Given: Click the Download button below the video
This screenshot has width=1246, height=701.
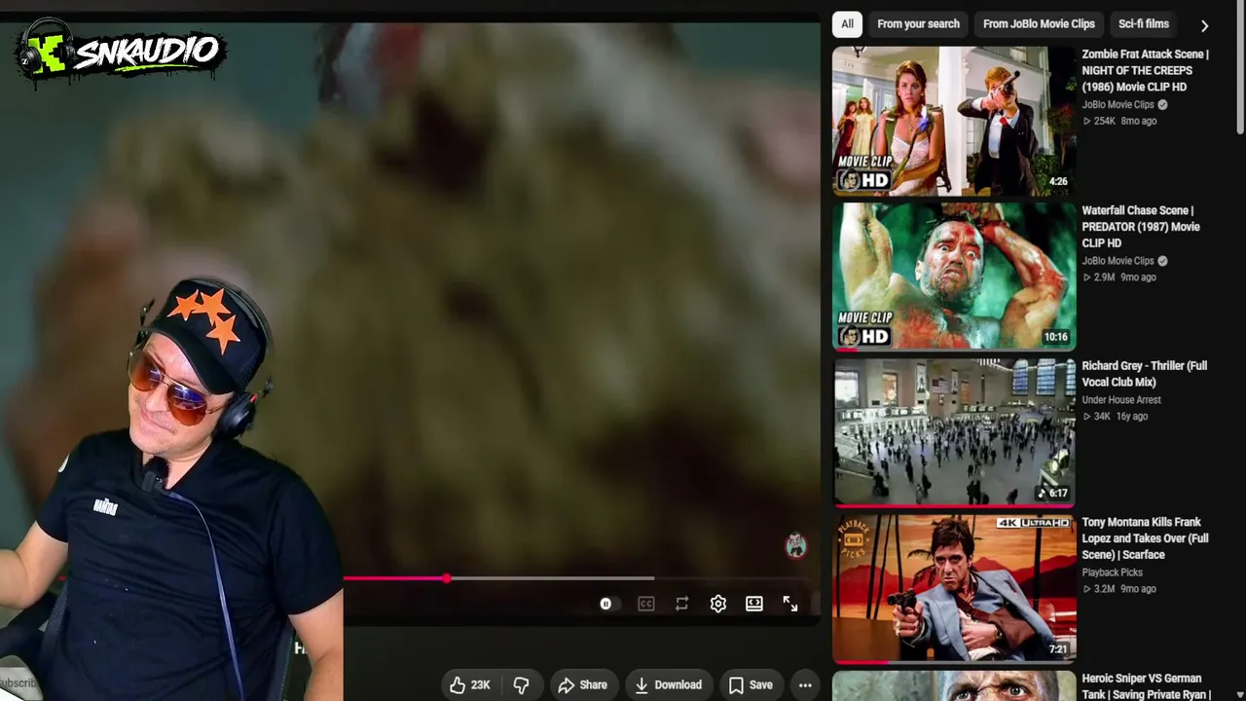Looking at the screenshot, I should point(668,684).
